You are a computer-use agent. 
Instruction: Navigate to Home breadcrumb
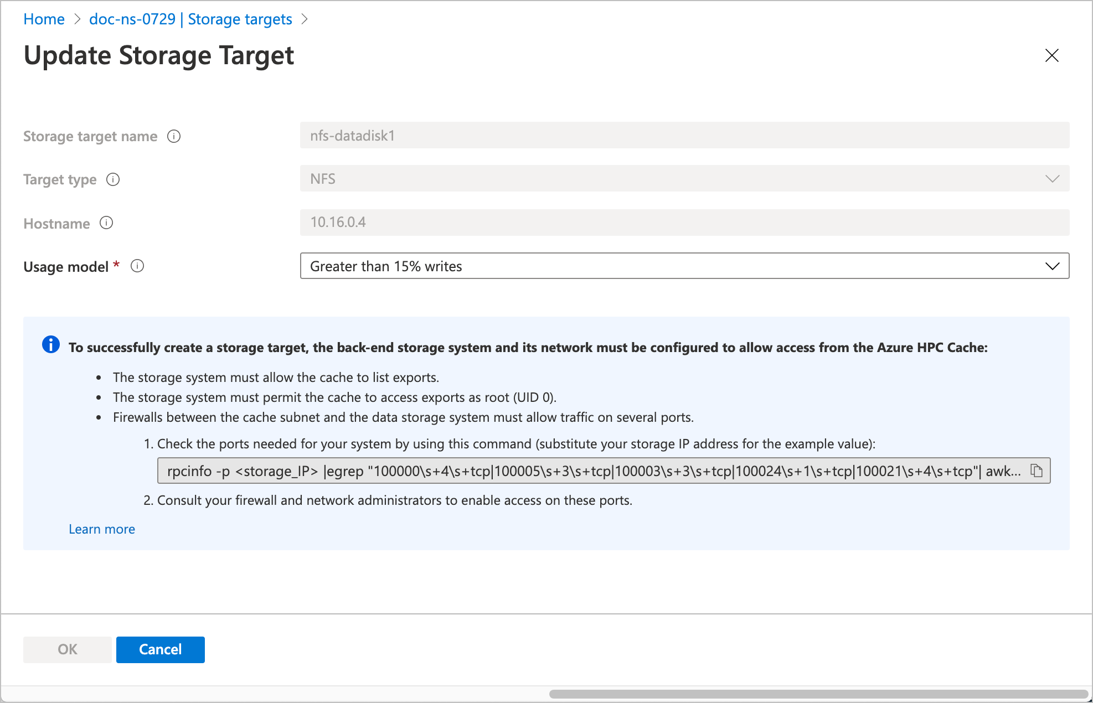44,19
